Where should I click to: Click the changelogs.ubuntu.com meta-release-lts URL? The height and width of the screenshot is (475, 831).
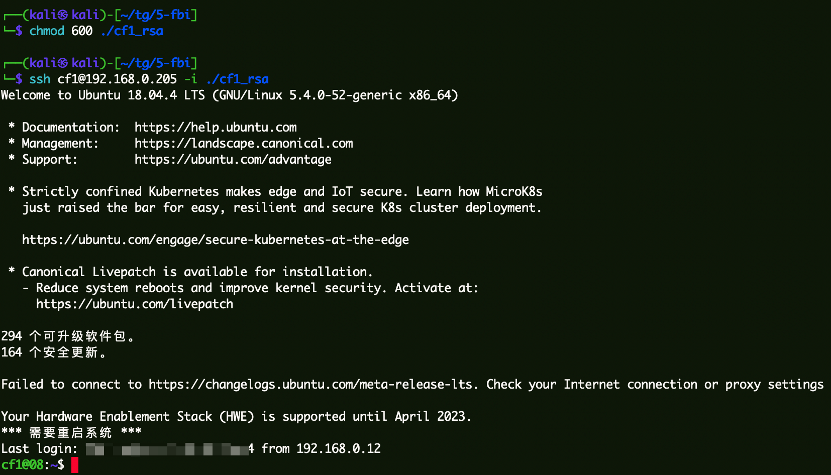310,385
